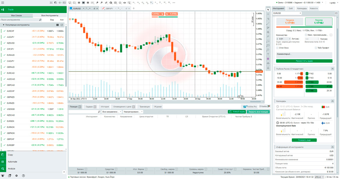Select the rectangle comment shape tool
The image size is (340, 179).
point(268,45)
